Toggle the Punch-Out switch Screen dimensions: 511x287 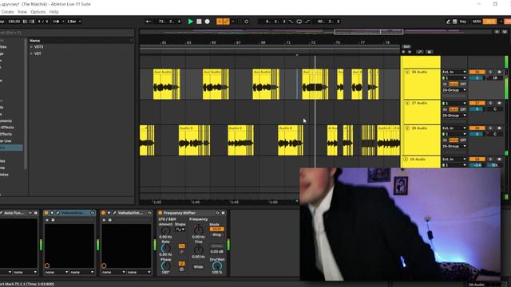click(307, 22)
